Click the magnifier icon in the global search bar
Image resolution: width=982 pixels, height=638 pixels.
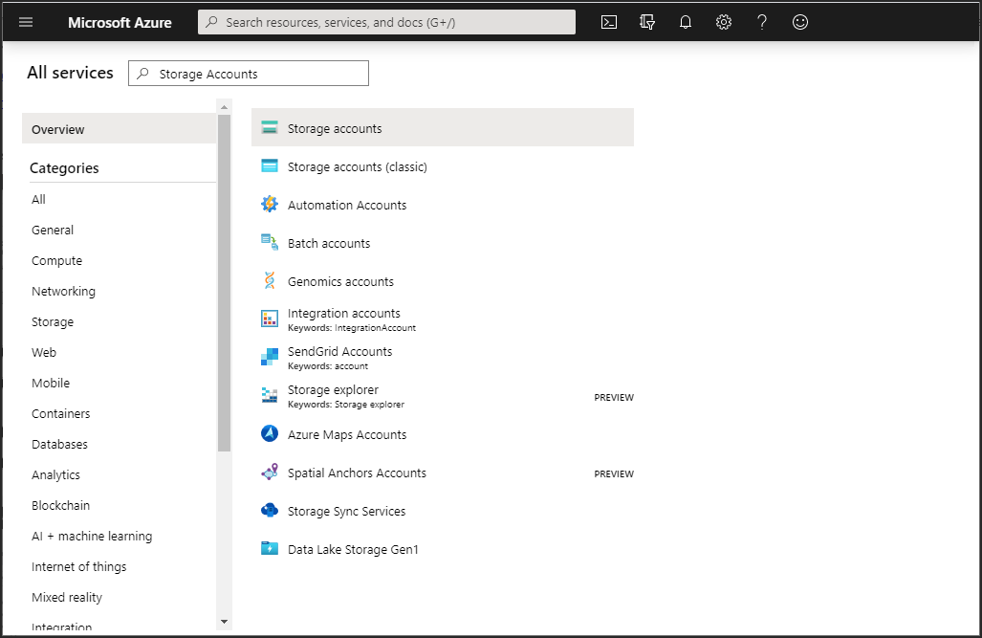(211, 22)
